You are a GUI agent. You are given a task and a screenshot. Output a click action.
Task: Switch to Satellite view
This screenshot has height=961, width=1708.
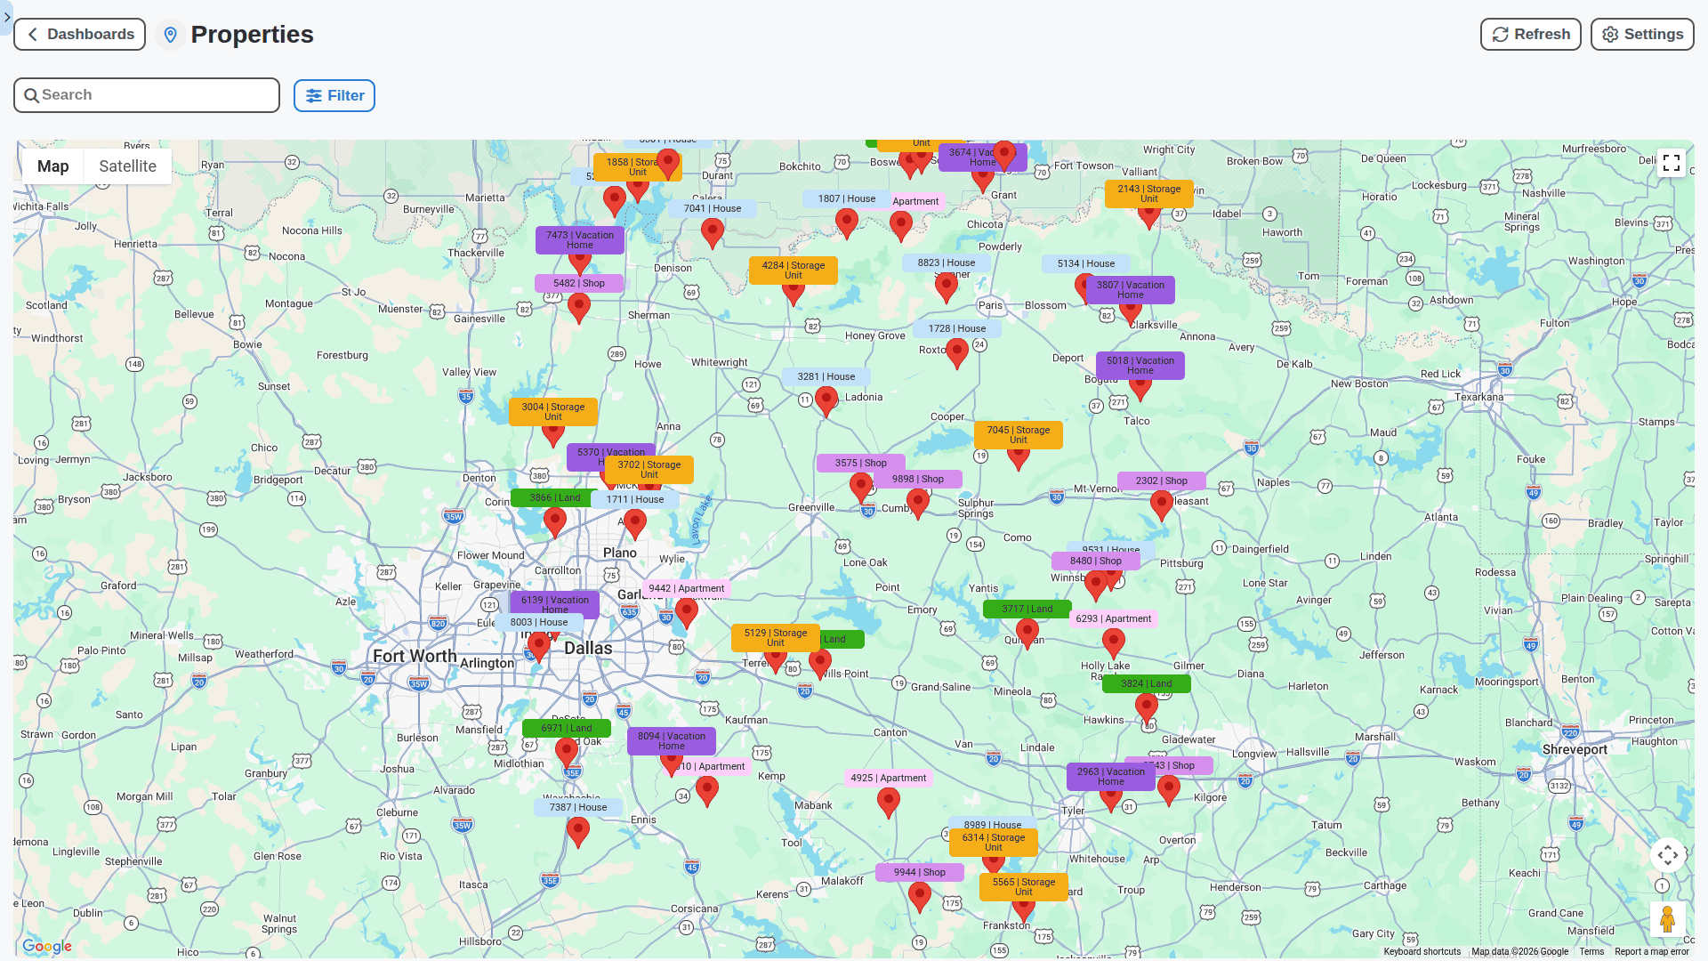(x=127, y=166)
